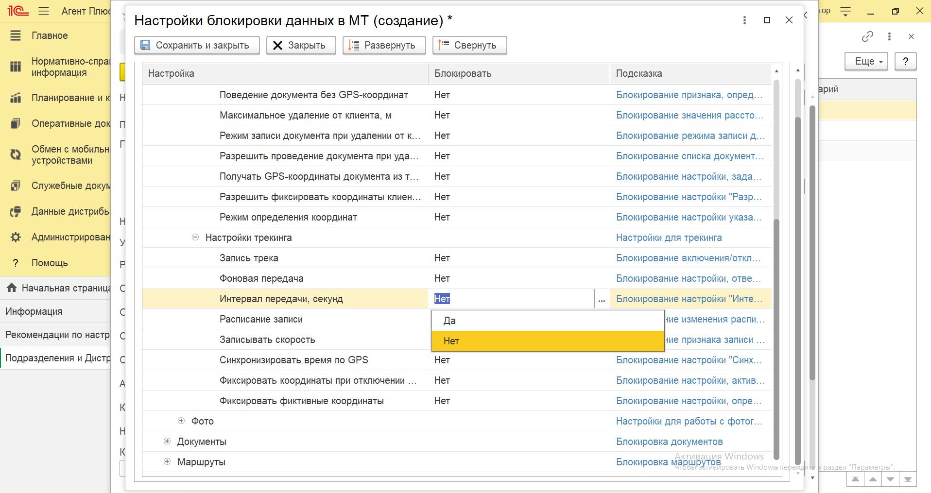Screen dimensions: 931x493
Task: Click move-up arrow in background list
Action: tap(873, 479)
